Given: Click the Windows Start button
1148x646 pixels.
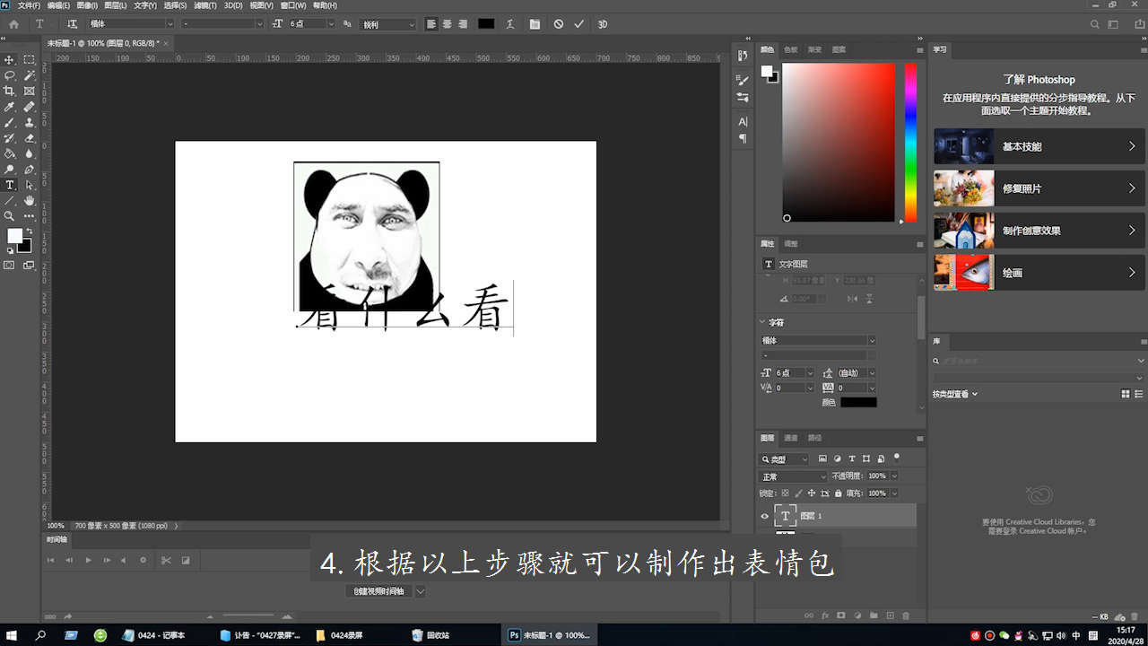Looking at the screenshot, I should click(13, 635).
